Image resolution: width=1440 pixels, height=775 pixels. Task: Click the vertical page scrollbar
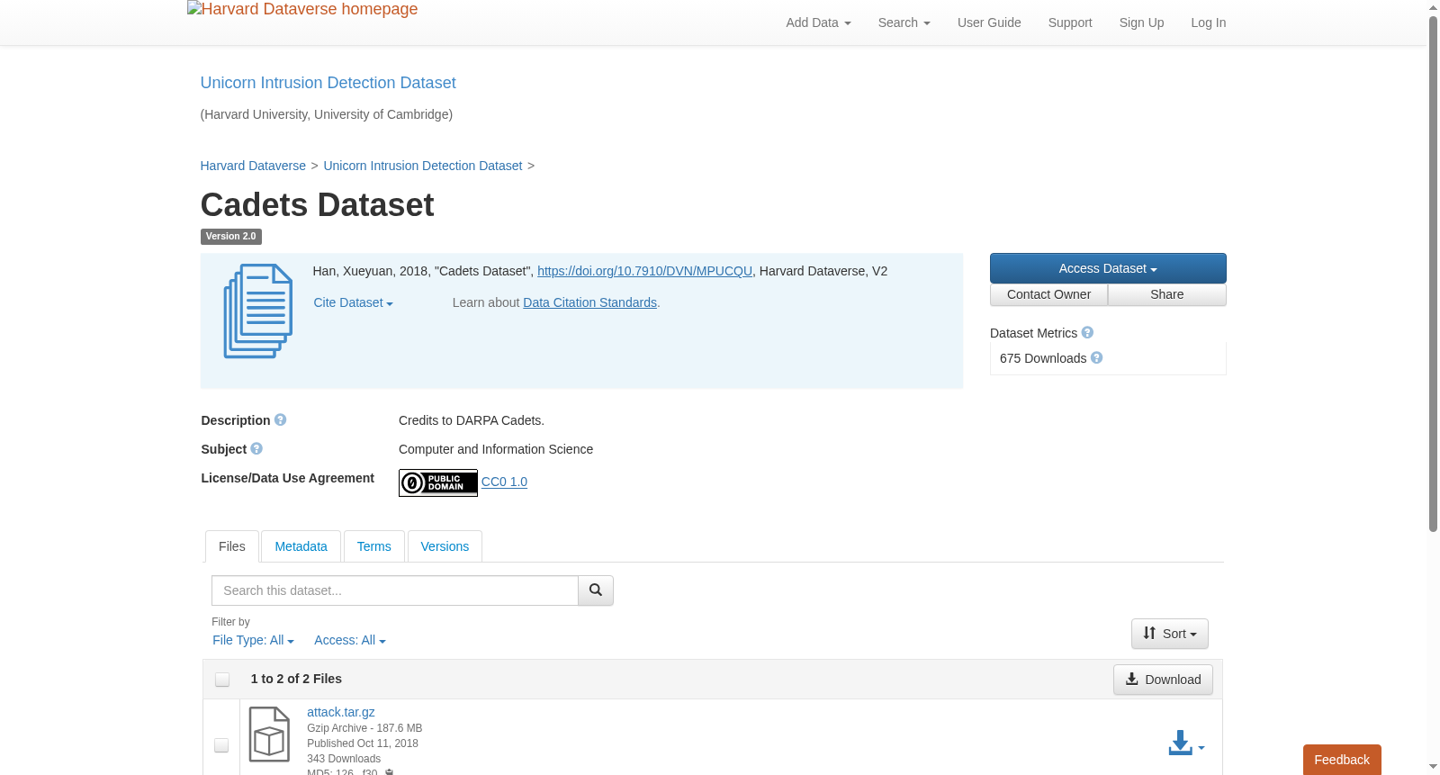[1433, 275]
